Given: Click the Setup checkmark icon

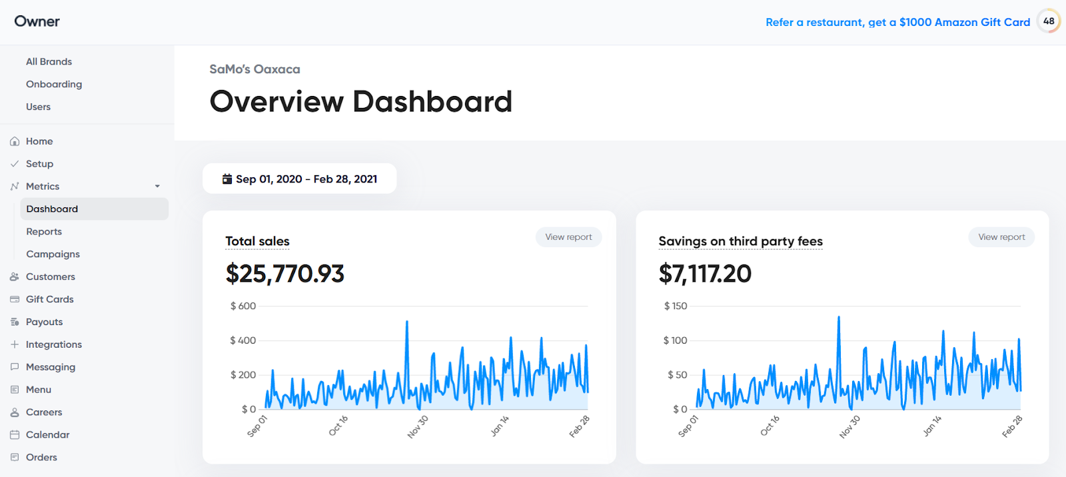Looking at the screenshot, I should 15,164.
